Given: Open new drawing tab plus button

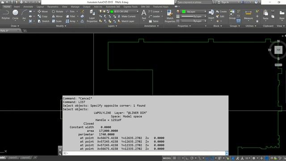Looking at the screenshot, I should [x=25, y=31].
